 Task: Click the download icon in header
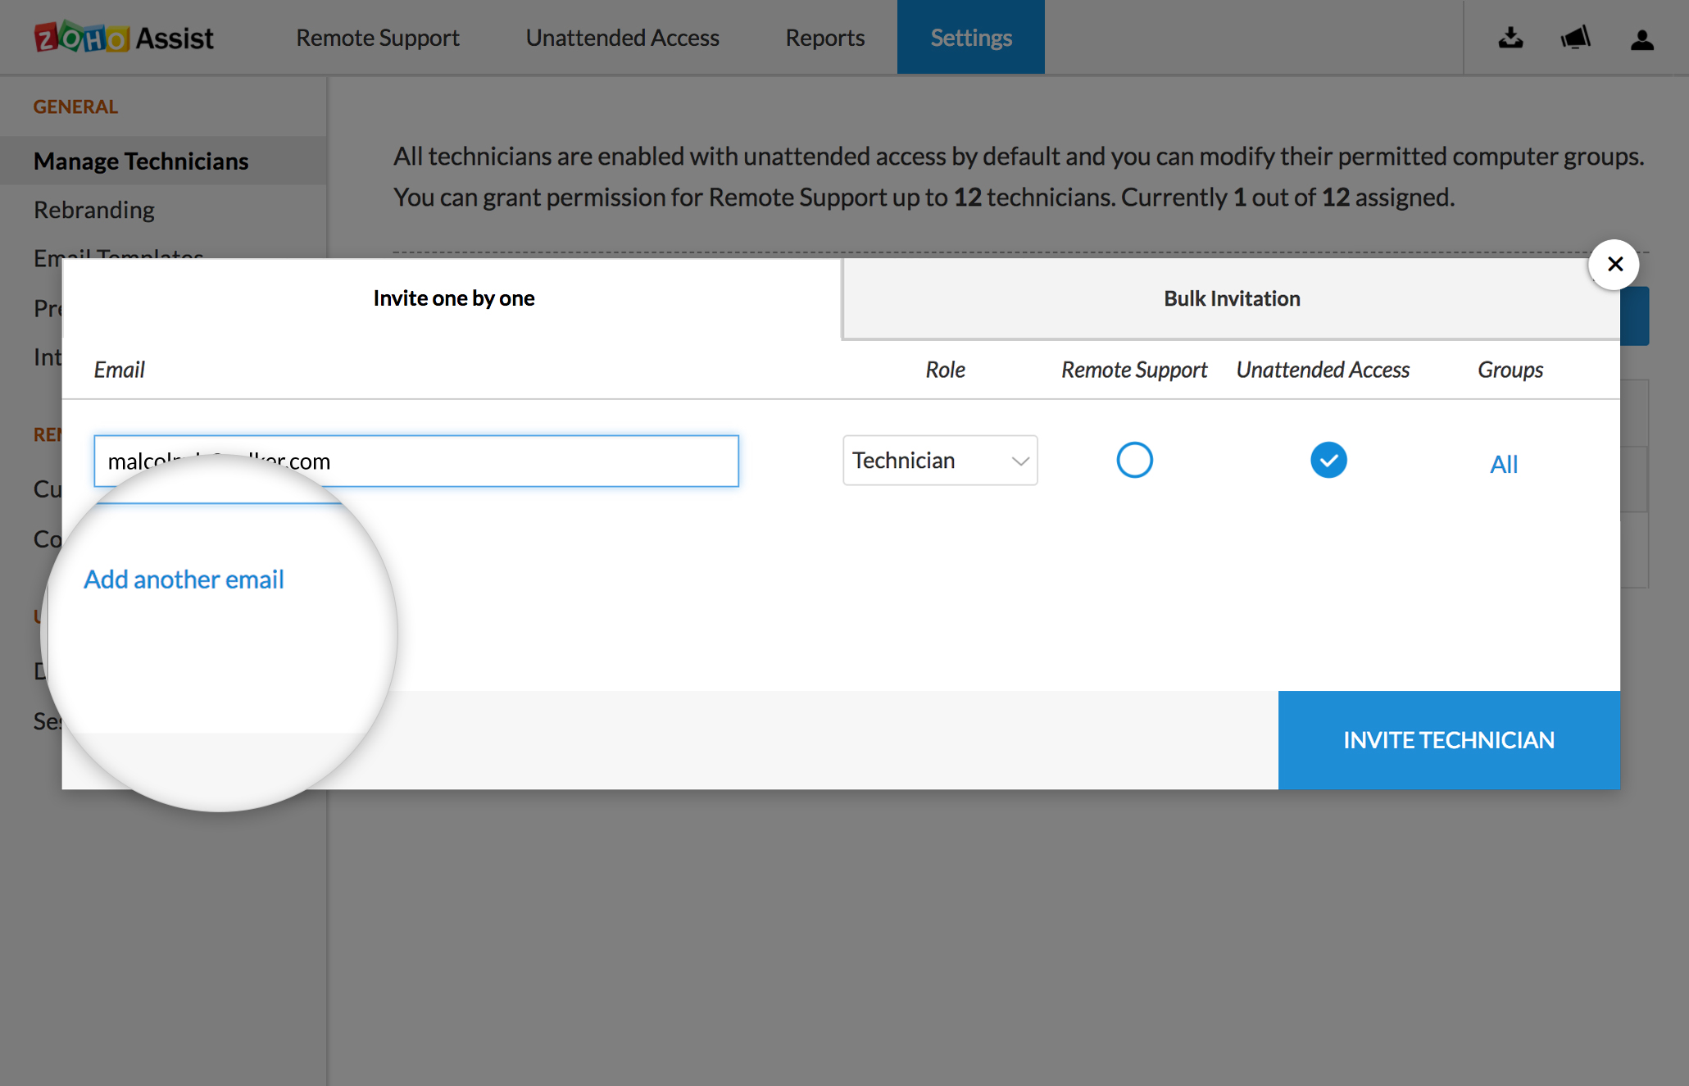pos(1510,38)
